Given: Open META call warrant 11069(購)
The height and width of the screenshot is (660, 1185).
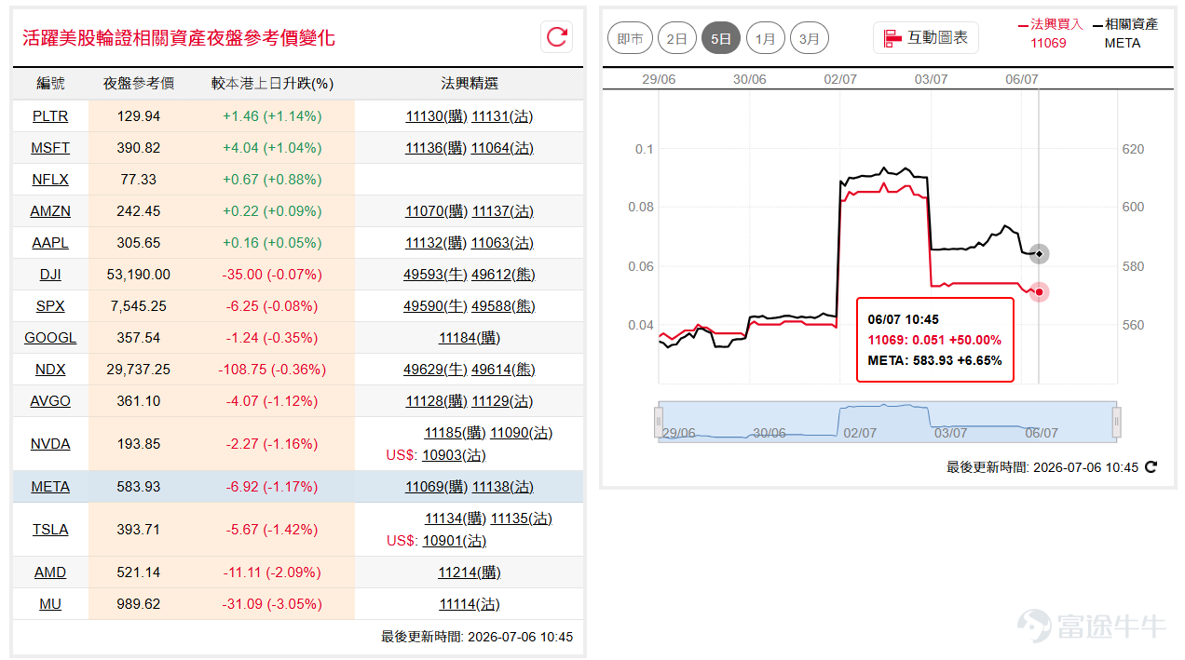Looking at the screenshot, I should (x=436, y=487).
